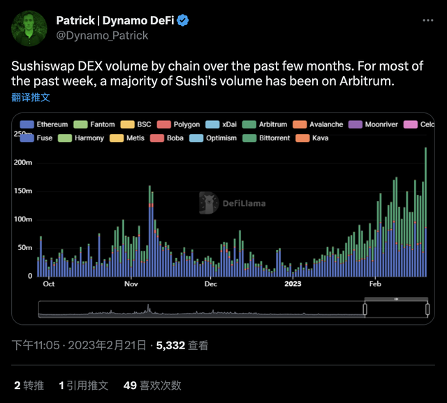The width and height of the screenshot is (447, 403).
Task: Click the BSC legend color swatch
Action: point(129,124)
